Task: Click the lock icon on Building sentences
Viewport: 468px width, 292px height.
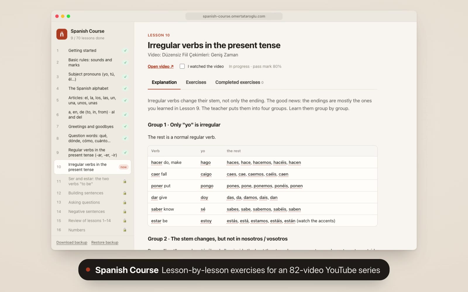Action: [125, 193]
